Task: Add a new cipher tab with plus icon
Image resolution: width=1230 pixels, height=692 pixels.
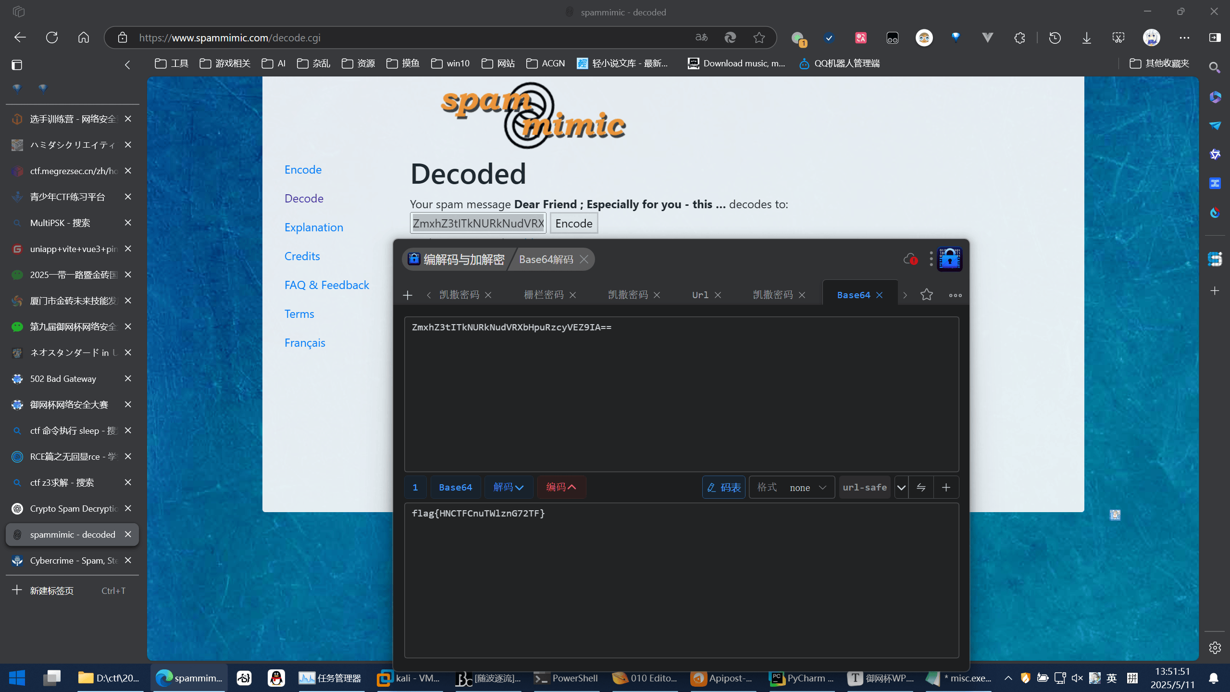Action: click(408, 295)
